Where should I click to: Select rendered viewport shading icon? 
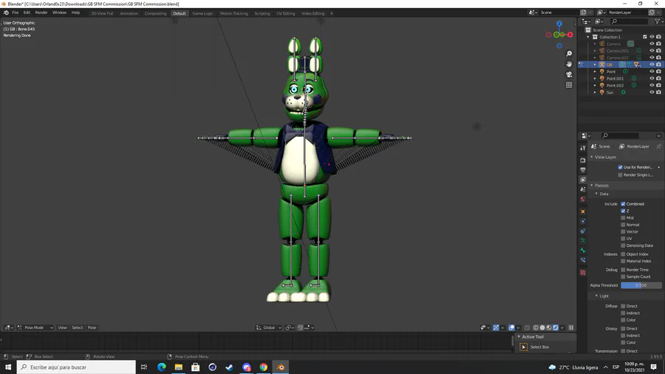pyautogui.click(x=556, y=327)
